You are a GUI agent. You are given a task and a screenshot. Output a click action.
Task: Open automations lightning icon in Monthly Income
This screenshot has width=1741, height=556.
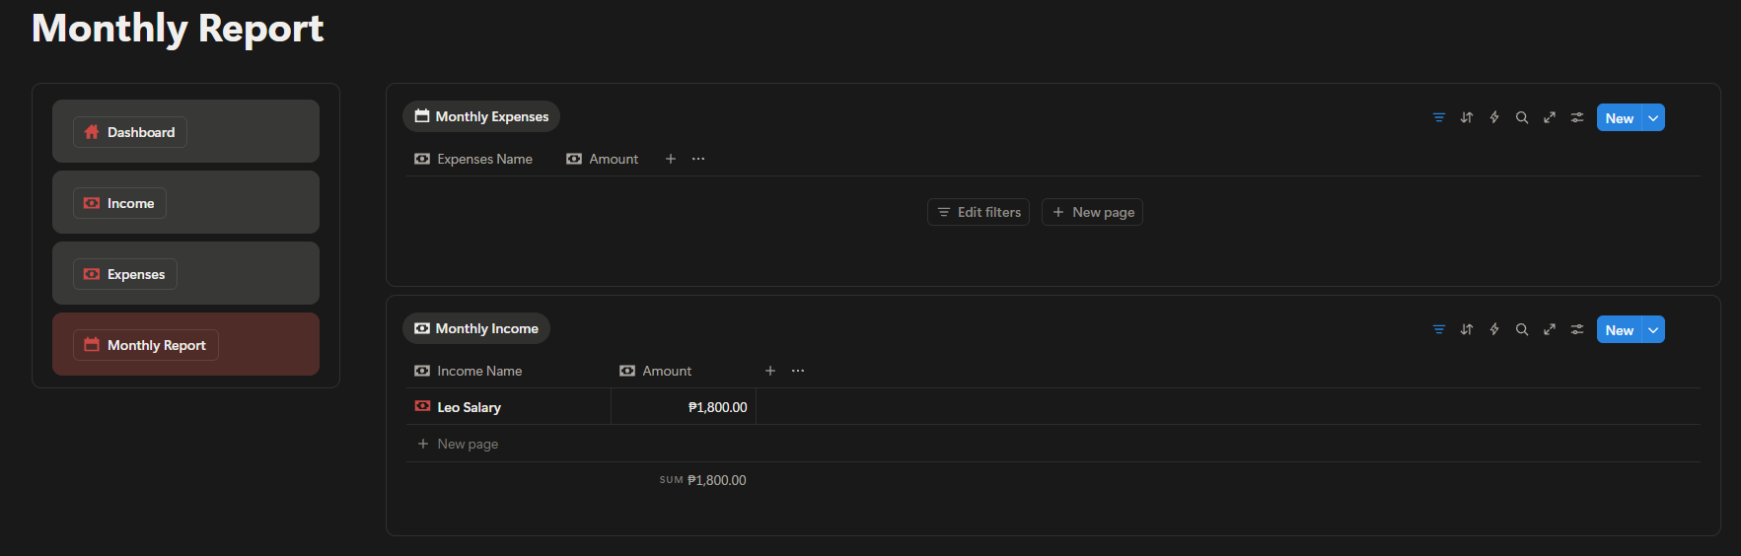(1494, 329)
